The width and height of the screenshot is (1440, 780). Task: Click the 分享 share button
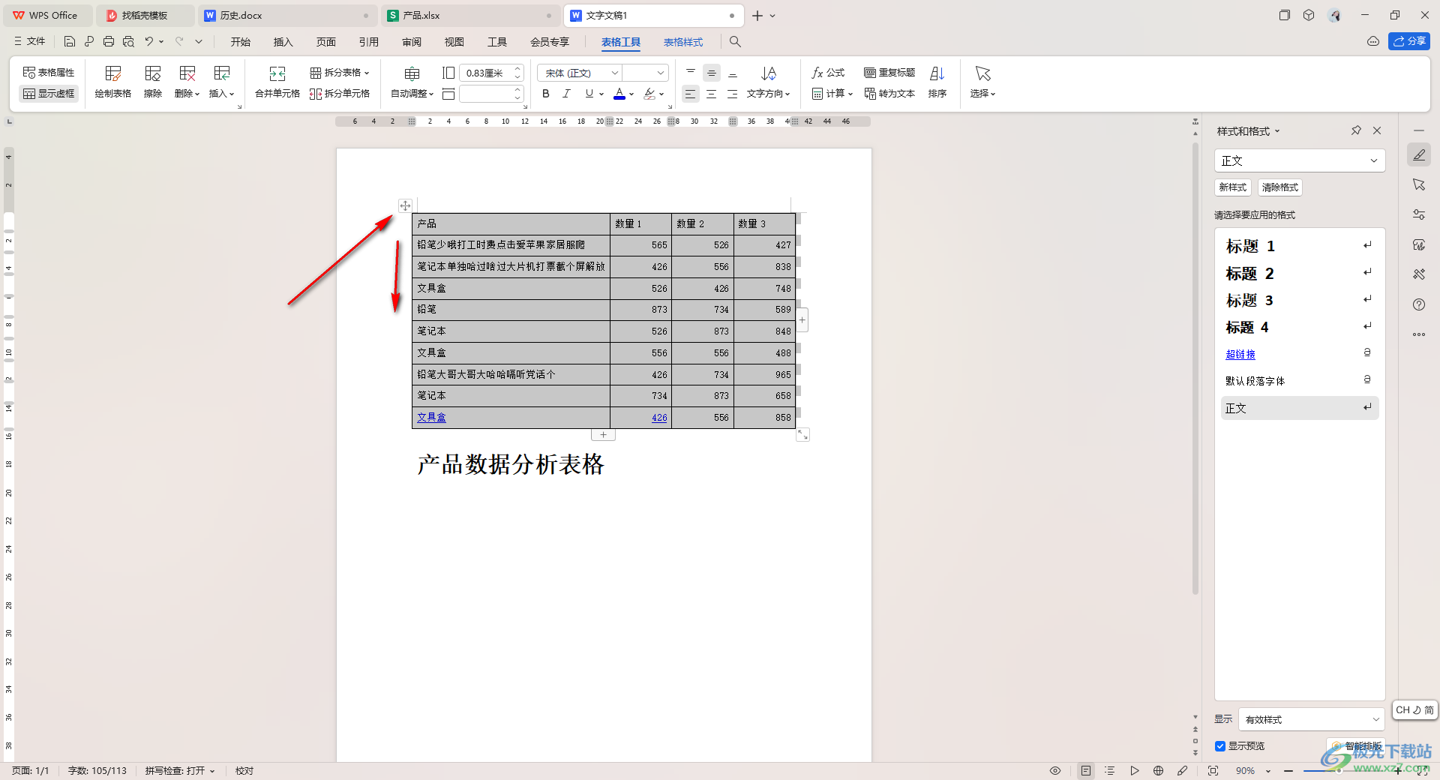click(x=1409, y=41)
